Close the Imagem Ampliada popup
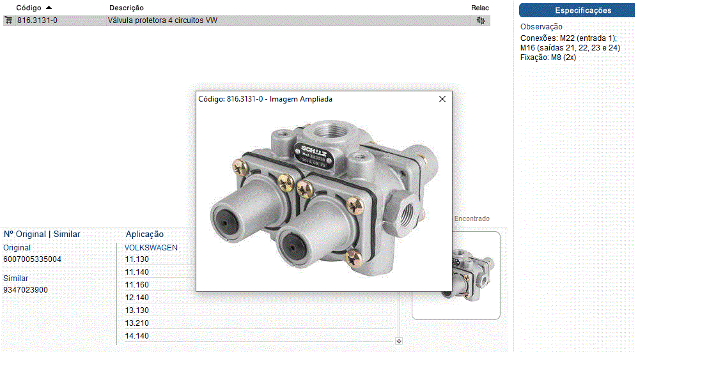716x382 pixels. pyautogui.click(x=442, y=99)
